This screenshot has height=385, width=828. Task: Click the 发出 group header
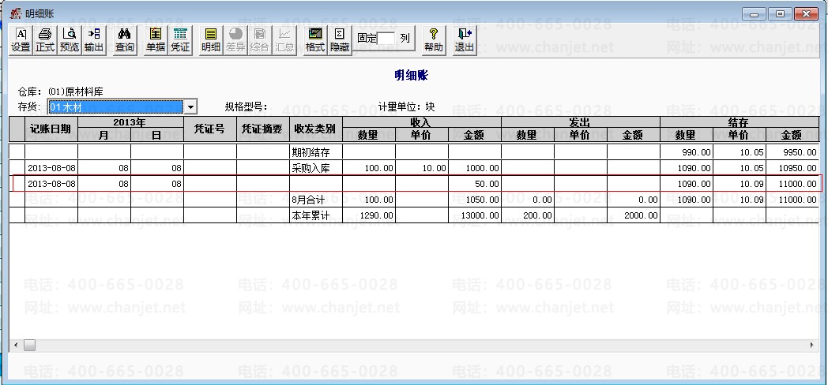click(580, 122)
